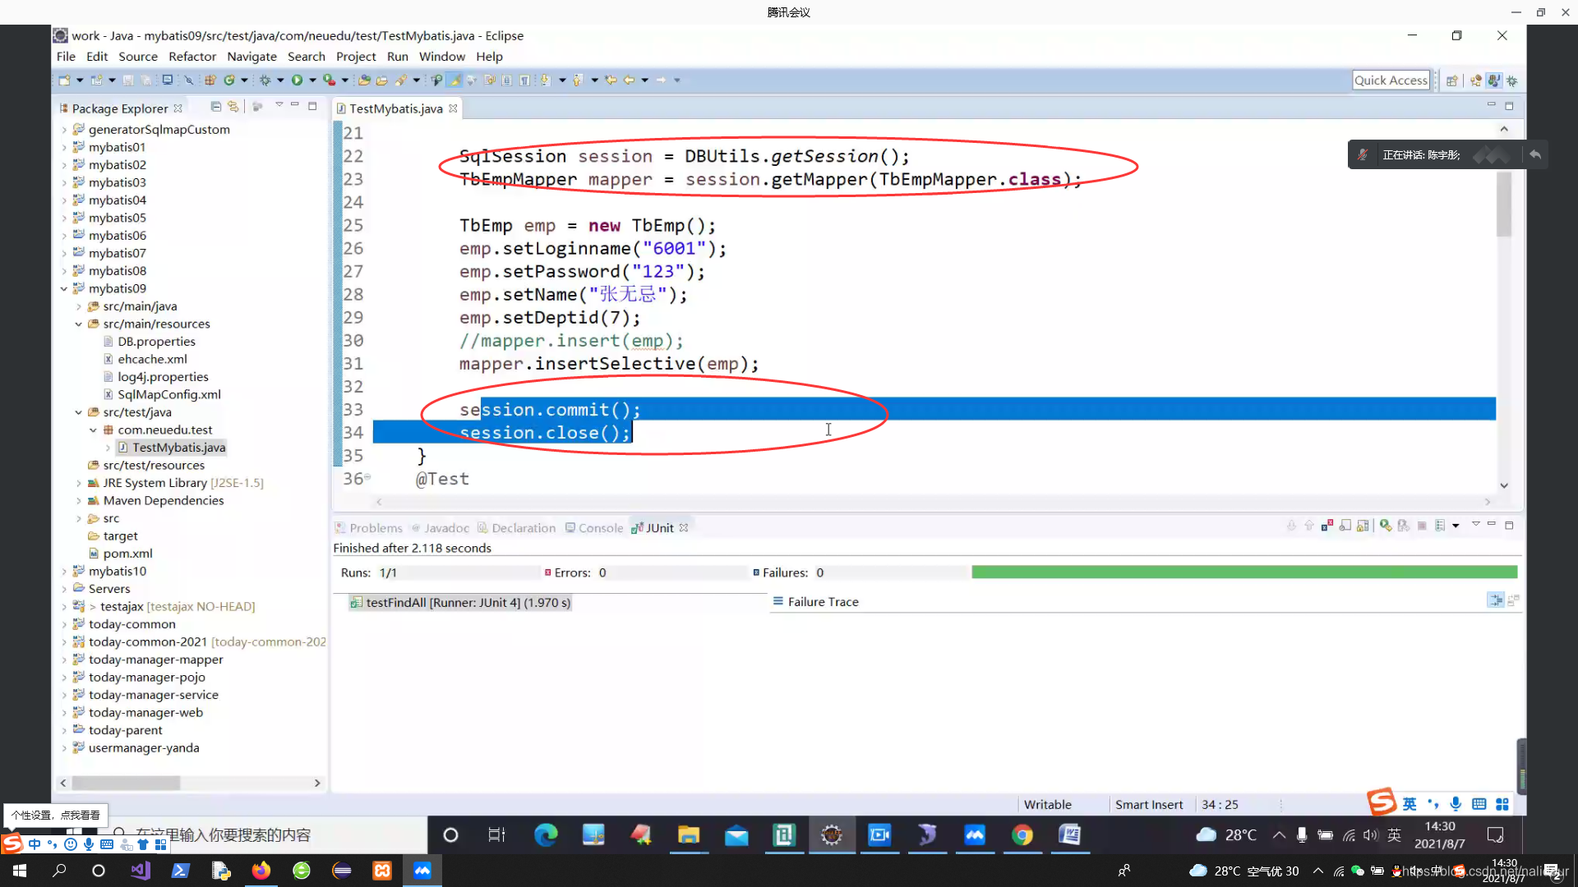
Task: Open the Run button dropdown arrow
Action: click(312, 80)
